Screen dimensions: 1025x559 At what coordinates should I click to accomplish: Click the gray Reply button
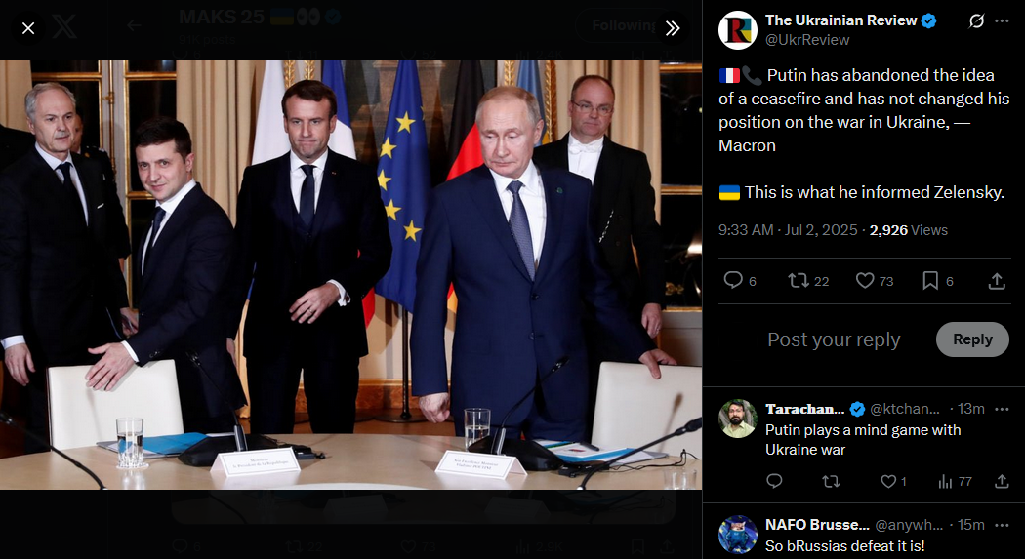coord(972,339)
